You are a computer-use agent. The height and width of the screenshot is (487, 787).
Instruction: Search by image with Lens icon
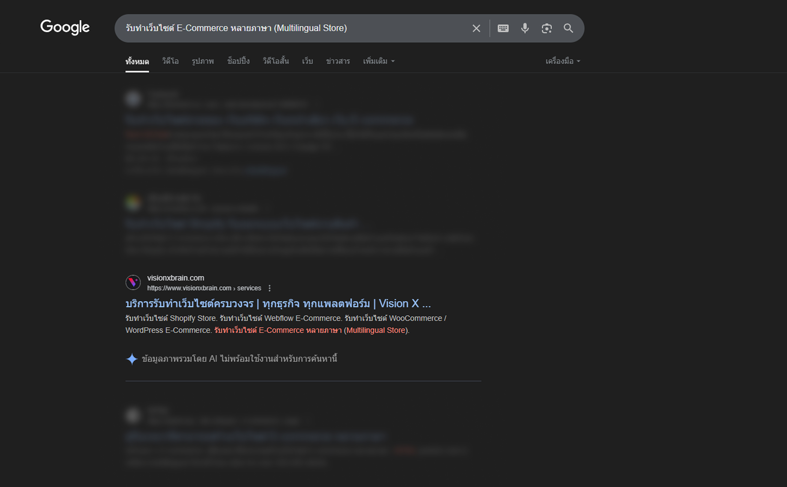click(x=547, y=28)
